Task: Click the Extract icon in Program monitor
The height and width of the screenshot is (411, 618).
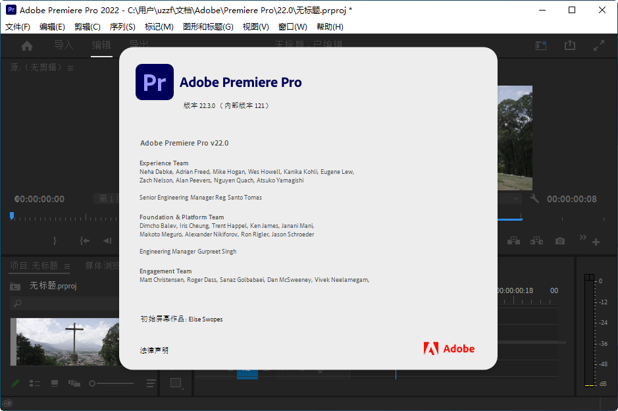Action: pos(537,241)
